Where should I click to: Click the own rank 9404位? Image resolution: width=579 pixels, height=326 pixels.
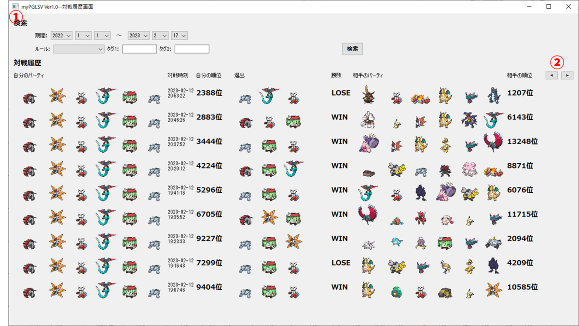(209, 287)
